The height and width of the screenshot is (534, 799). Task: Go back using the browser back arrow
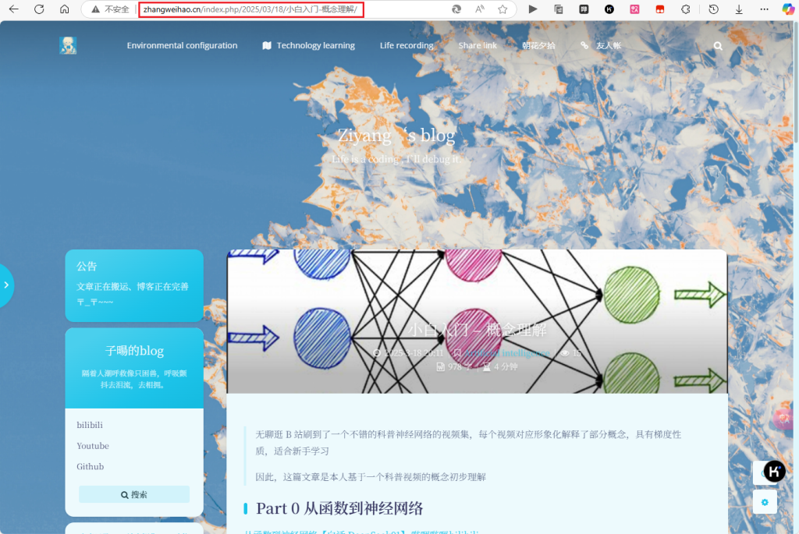tap(14, 9)
